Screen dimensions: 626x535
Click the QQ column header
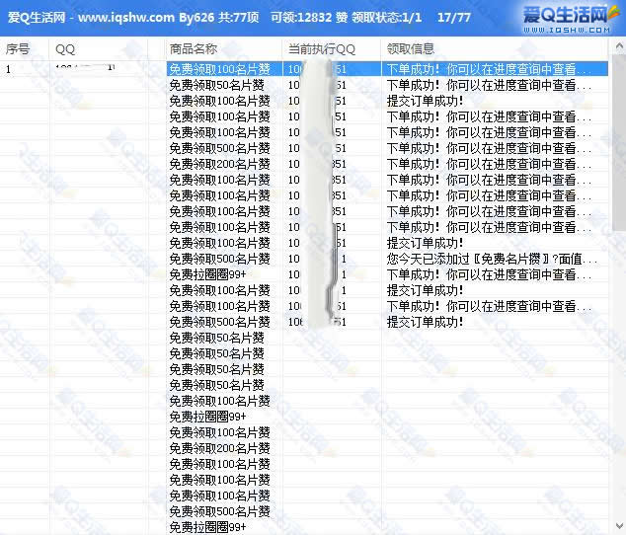pyautogui.click(x=65, y=48)
